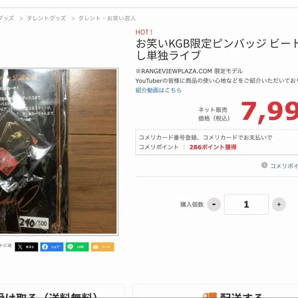This screenshot has width=298, height=298.
Task: Share on Facebook via シェア button
Action: click(x=52, y=247)
